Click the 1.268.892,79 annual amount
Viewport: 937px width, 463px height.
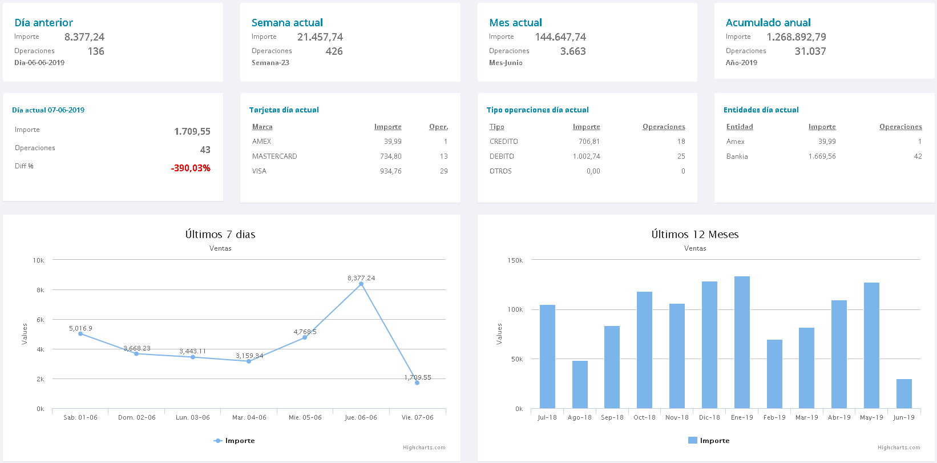[x=797, y=37]
